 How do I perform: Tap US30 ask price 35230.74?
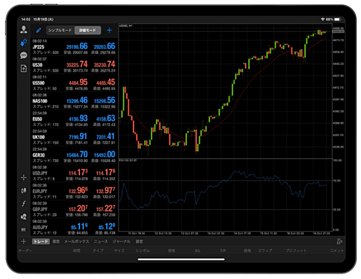pos(105,64)
